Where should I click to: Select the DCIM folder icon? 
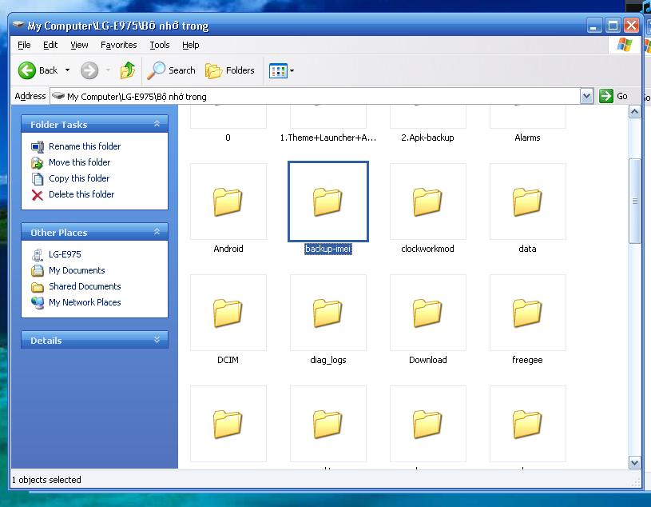pos(228,313)
